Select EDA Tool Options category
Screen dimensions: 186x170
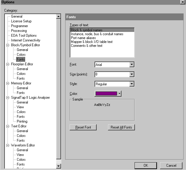[x=24, y=35]
